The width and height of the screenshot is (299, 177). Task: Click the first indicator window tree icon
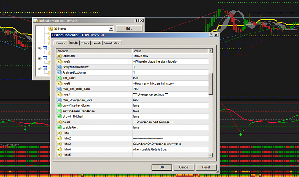[x=44, y=48]
